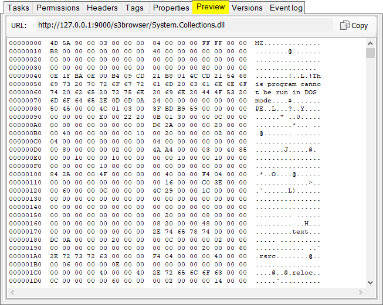This screenshot has height=305, width=383.
Task: Click hex offset 000001D0
Action: [25, 281]
